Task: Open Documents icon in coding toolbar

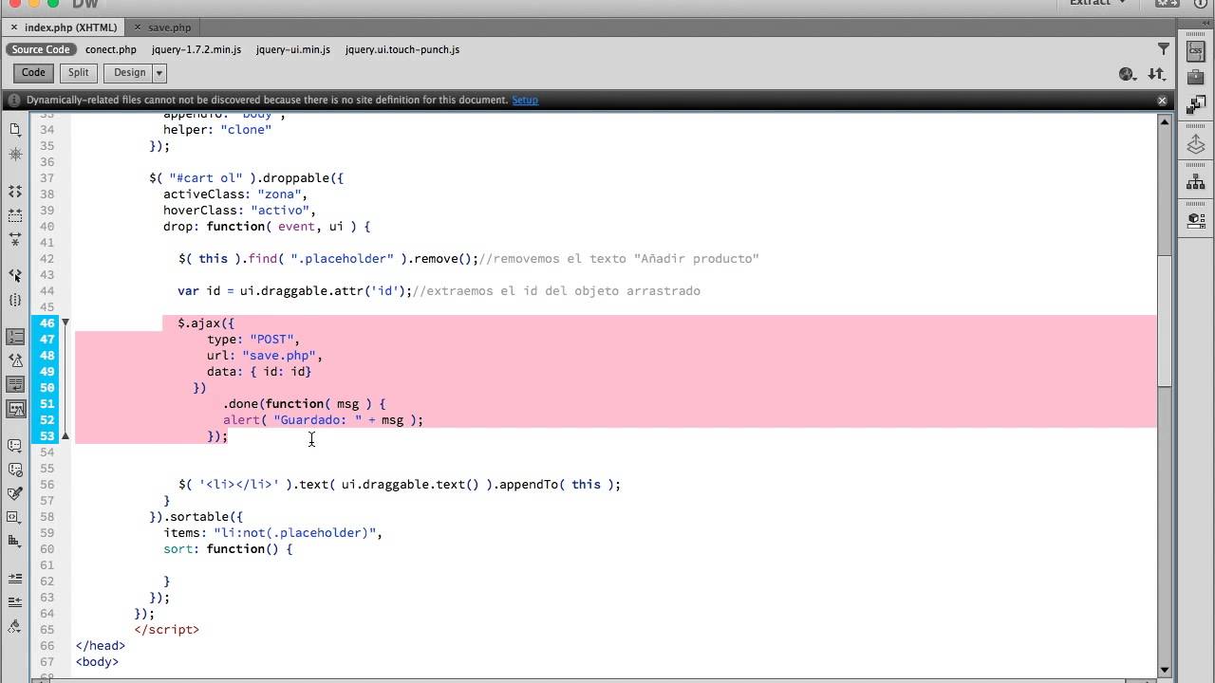Action: (x=15, y=129)
